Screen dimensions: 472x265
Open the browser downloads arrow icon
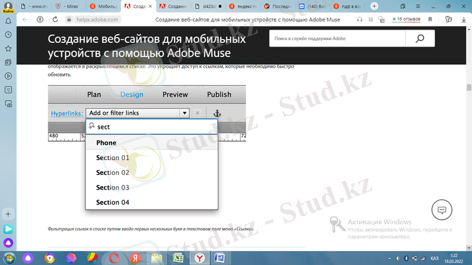[x=463, y=19]
